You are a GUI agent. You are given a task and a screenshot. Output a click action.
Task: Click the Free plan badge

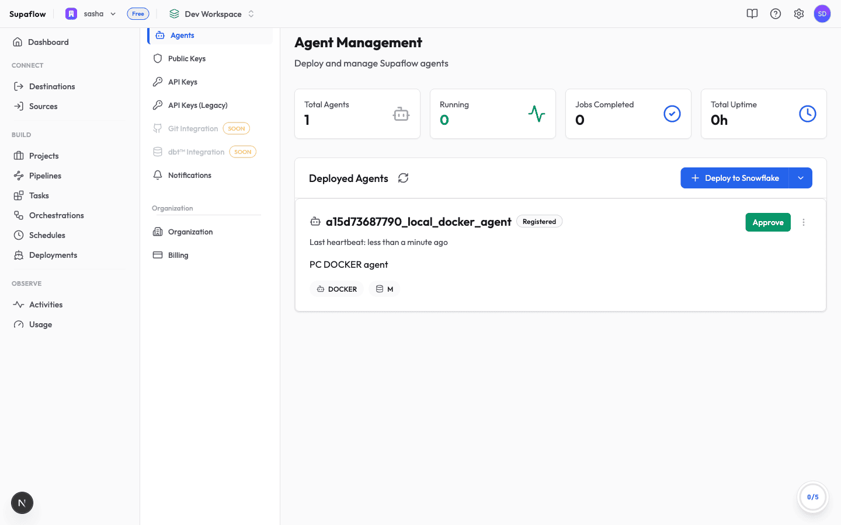coord(138,14)
